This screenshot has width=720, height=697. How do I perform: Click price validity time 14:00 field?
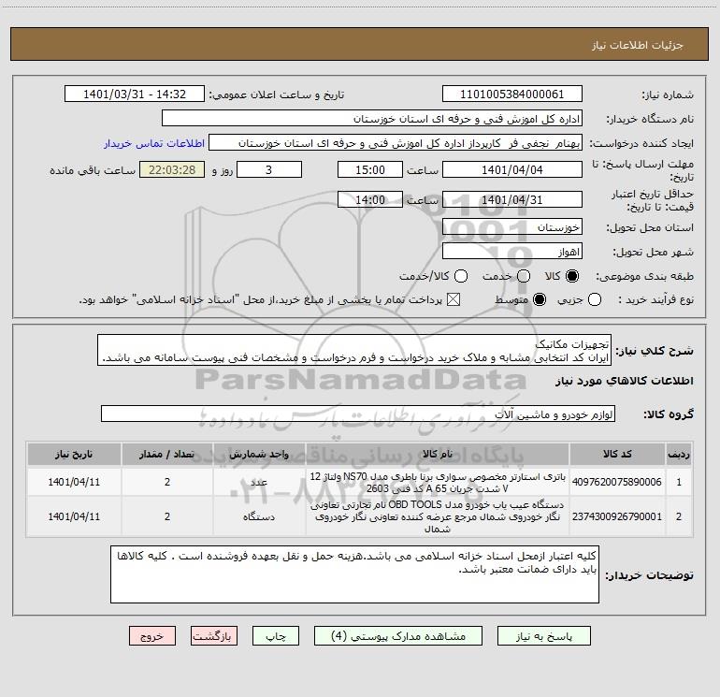pyautogui.click(x=370, y=199)
